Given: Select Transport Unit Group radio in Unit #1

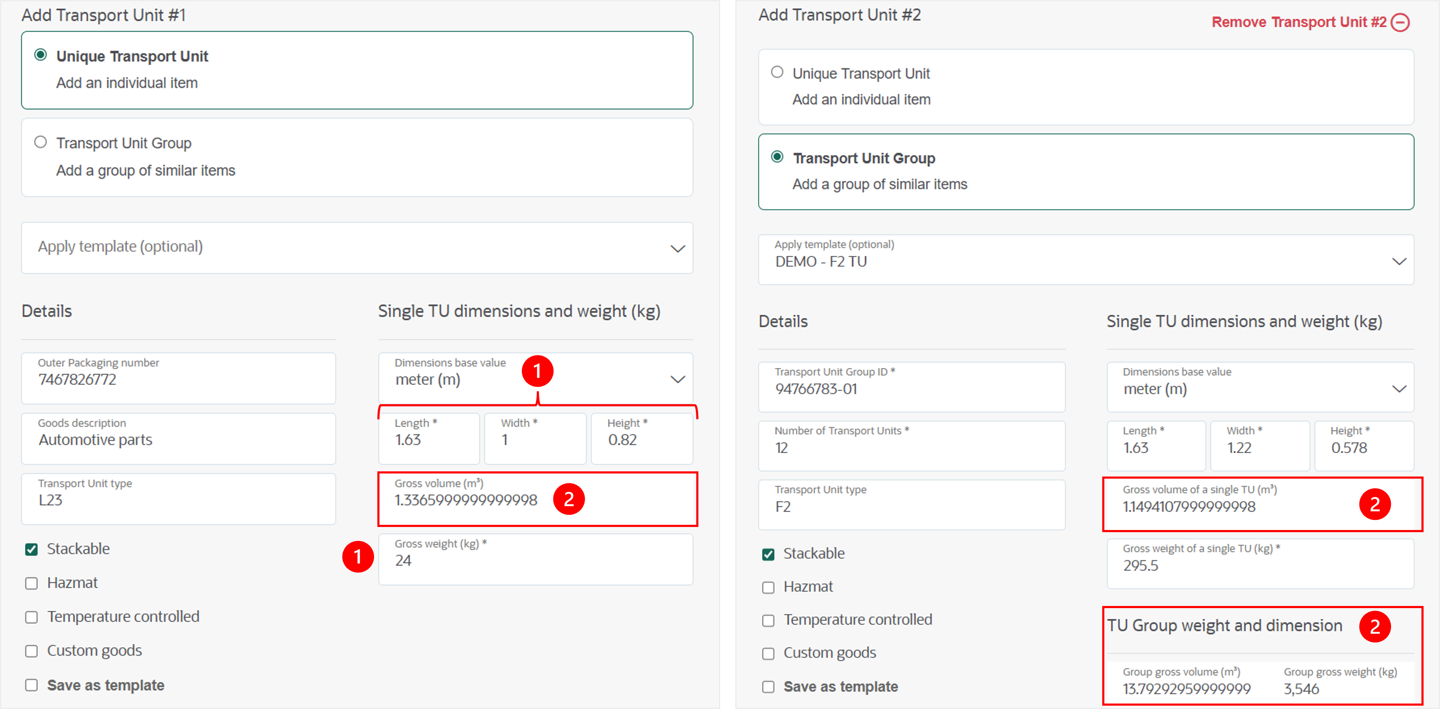Looking at the screenshot, I should pos(40,142).
